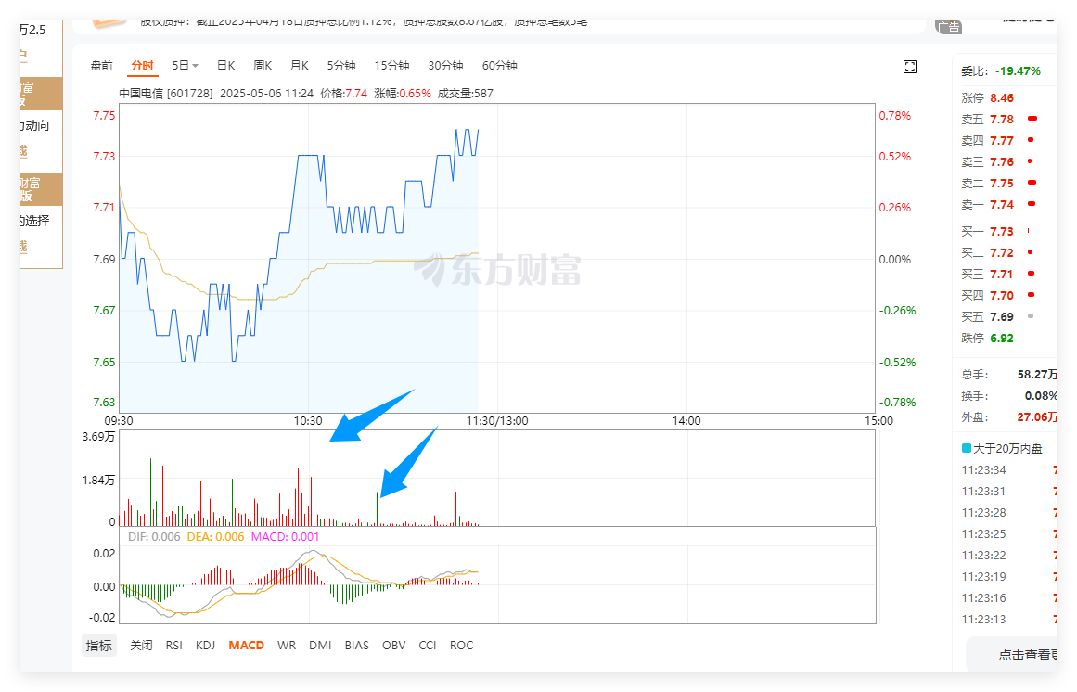Image resolution: width=1077 pixels, height=692 pixels.
Task: Click the 涨停 price 8.46
Action: (x=1002, y=98)
